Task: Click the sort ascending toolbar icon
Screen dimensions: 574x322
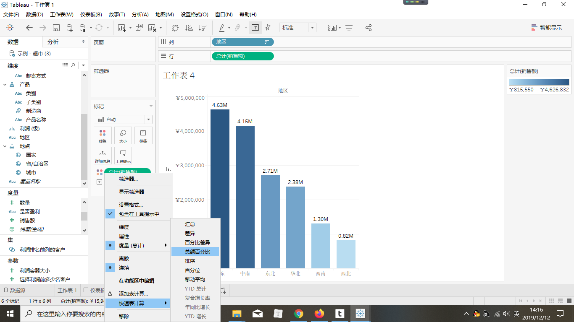Action: (189, 28)
